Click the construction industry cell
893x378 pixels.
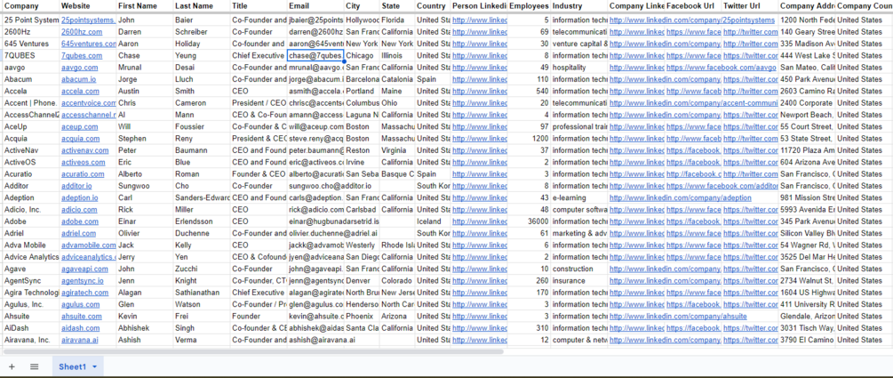pyautogui.click(x=579, y=269)
